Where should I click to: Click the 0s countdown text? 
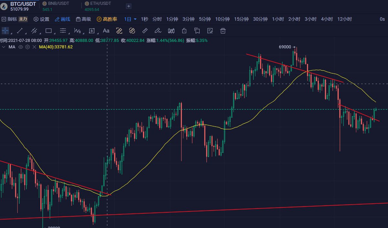point(382,19)
